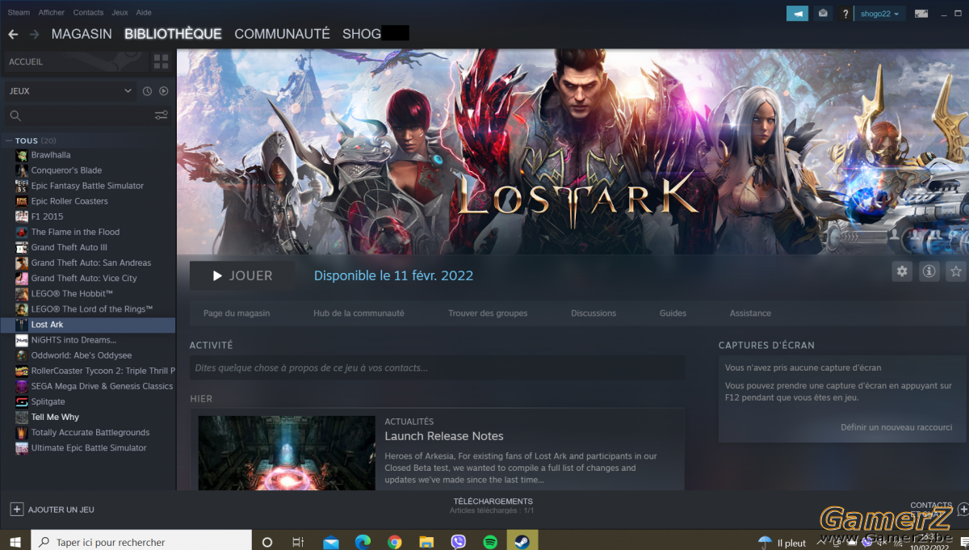Open the Launch Release Notes headline
This screenshot has width=969, height=550.
444,436
